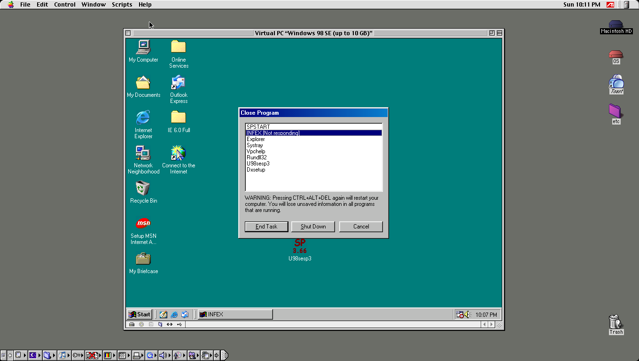Launch Internet Explorer from quick launch bar
639x361 pixels.
pos(174,314)
